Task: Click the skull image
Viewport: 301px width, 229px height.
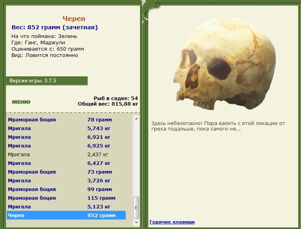Action: pyautogui.click(x=224, y=64)
